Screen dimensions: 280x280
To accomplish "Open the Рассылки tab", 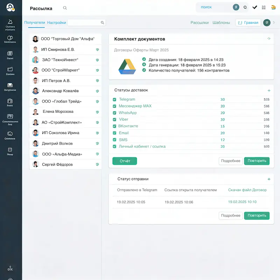I will coord(199,23).
